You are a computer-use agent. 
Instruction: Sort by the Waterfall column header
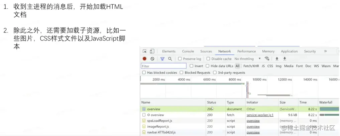(329, 102)
